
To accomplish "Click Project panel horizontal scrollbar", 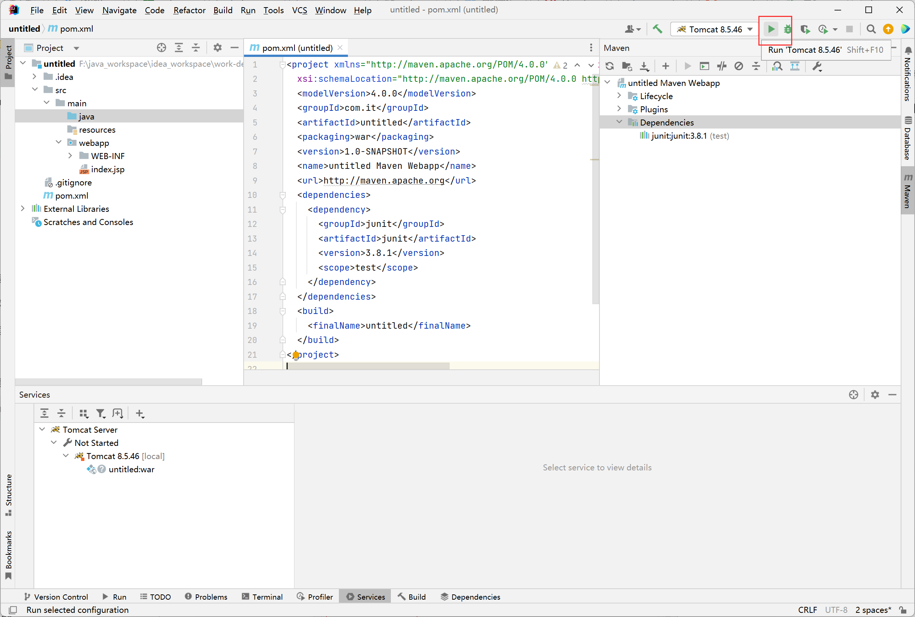I will click(x=108, y=382).
